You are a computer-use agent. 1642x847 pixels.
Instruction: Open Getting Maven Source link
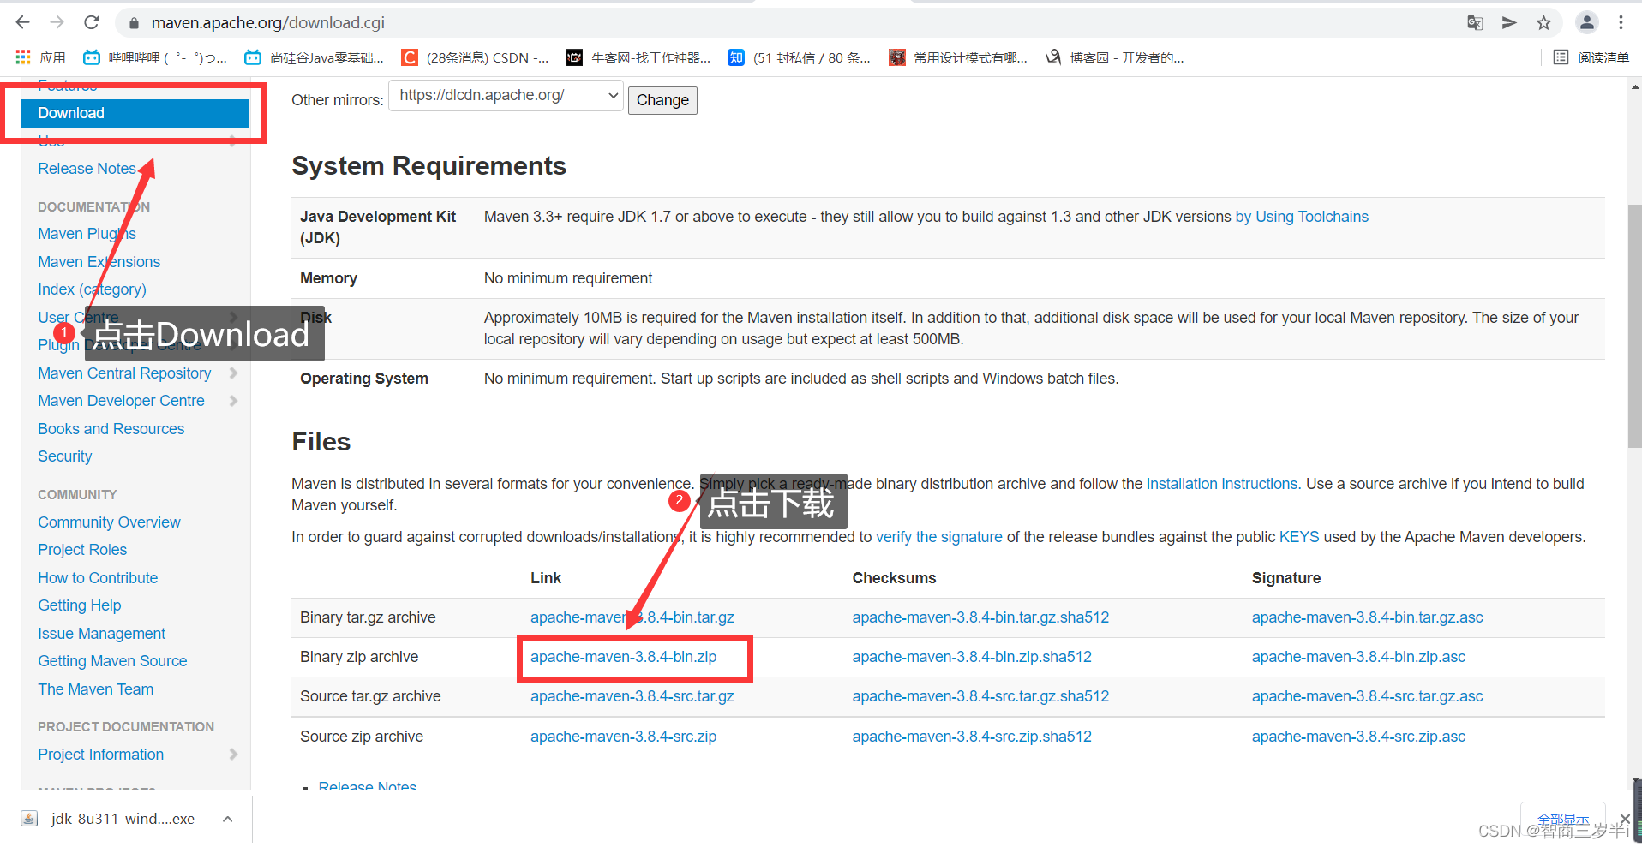[x=112, y=661]
